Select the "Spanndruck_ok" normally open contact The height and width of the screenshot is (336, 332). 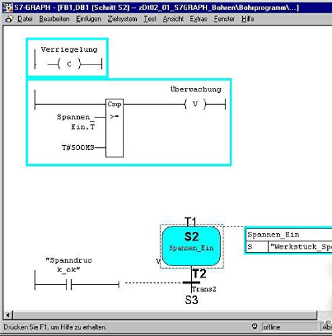[x=69, y=285]
